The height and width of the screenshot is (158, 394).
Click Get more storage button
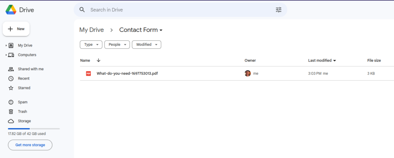[30, 145]
